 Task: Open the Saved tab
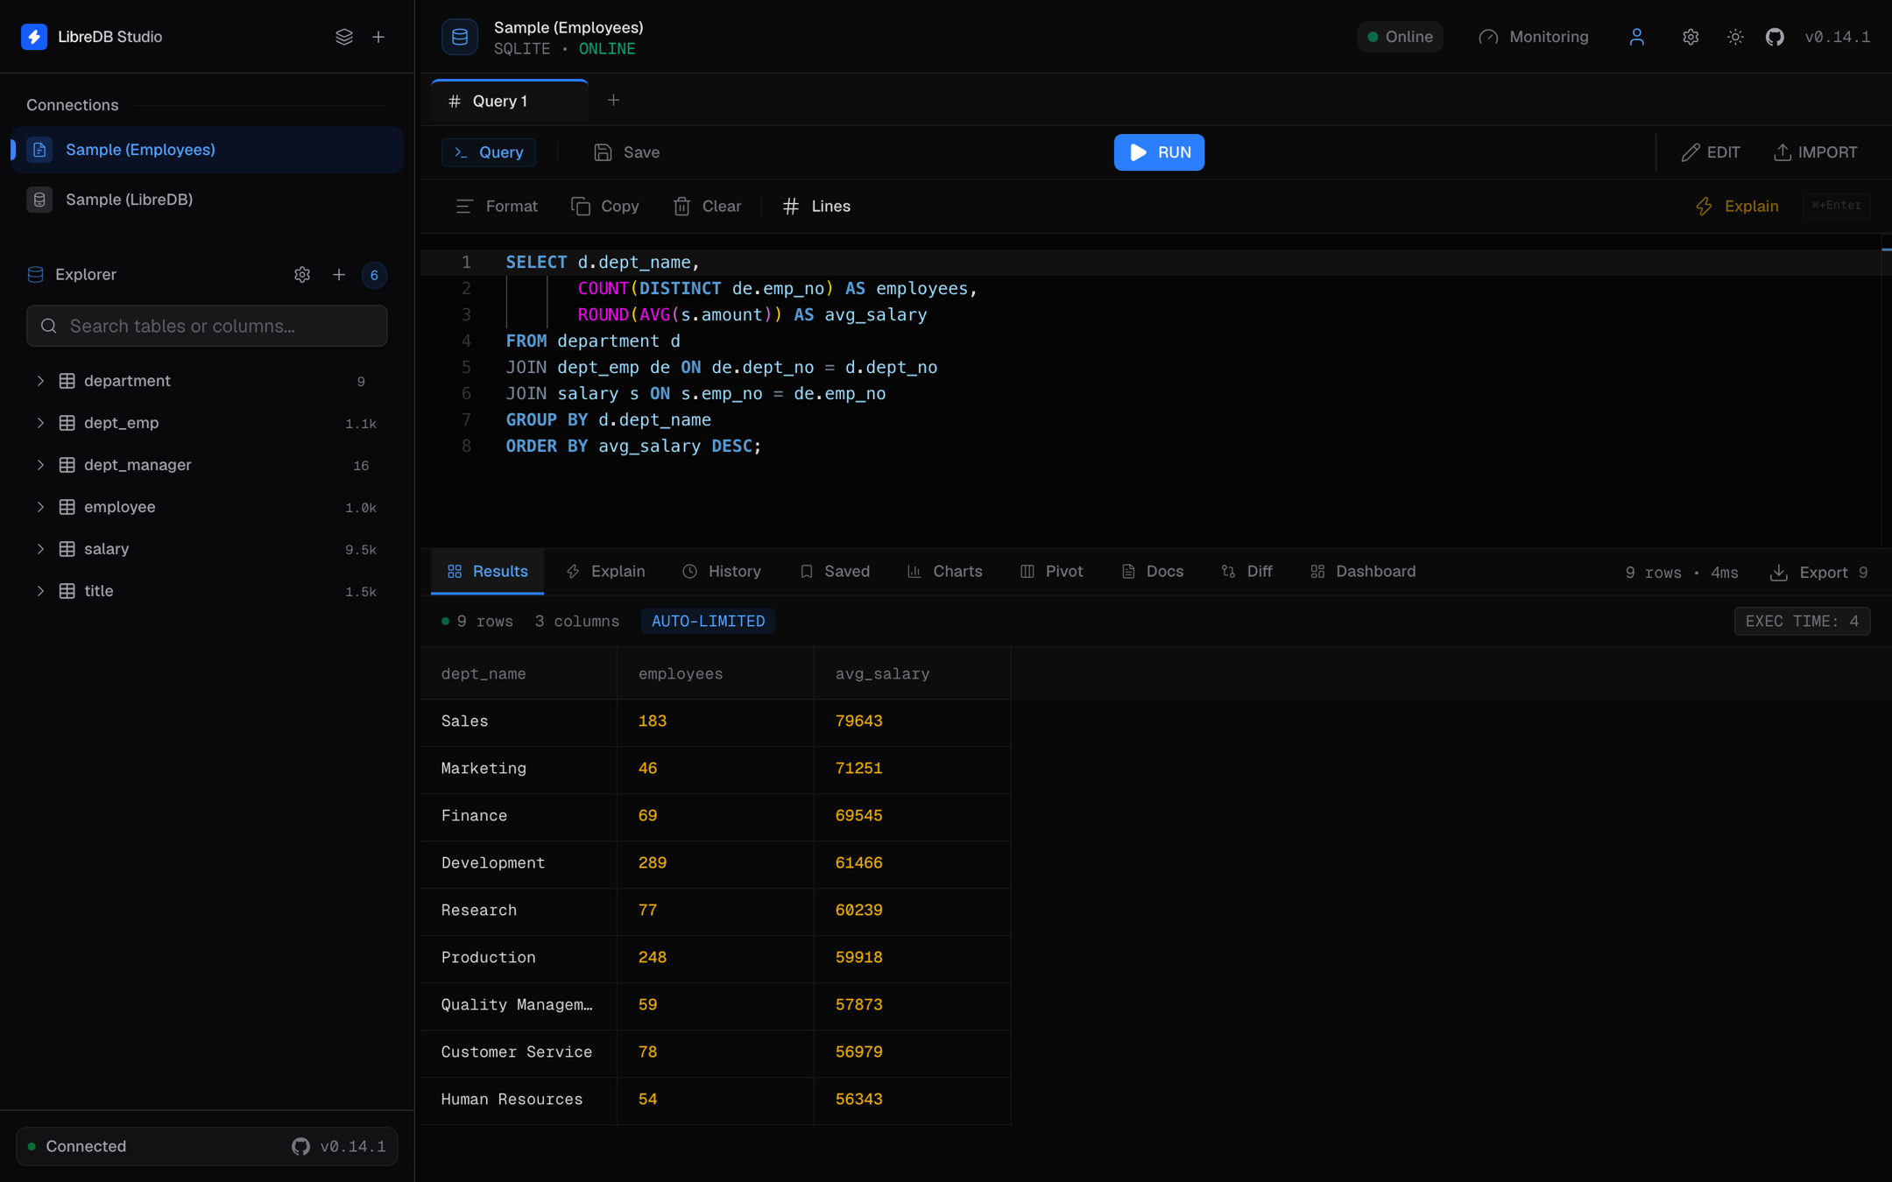coord(835,572)
